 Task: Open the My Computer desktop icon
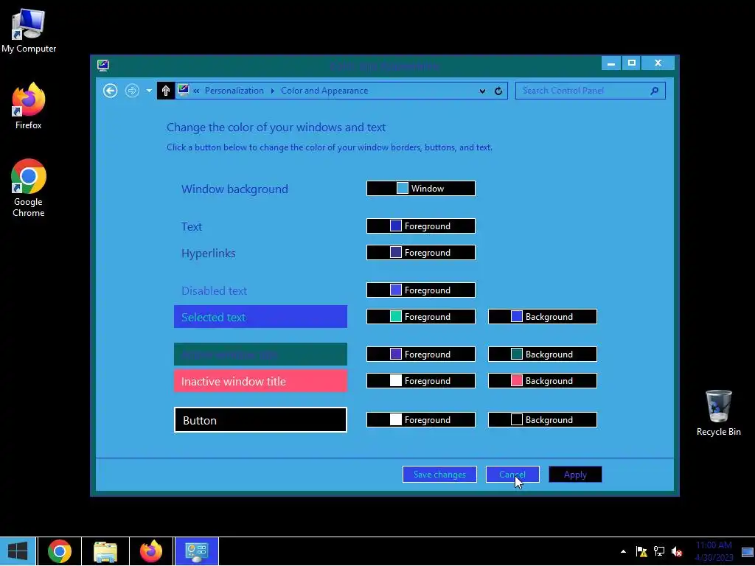(x=29, y=30)
